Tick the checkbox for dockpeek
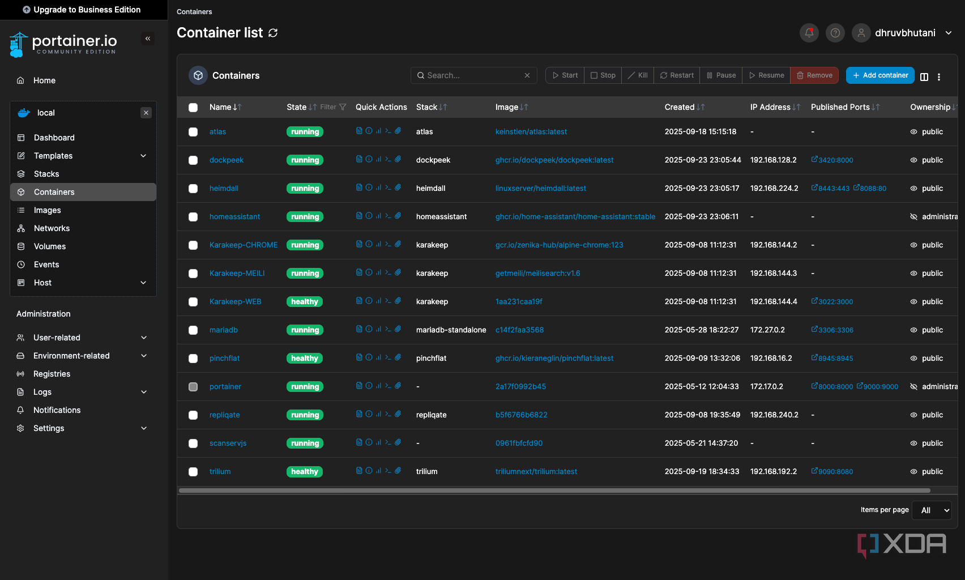The width and height of the screenshot is (965, 580). point(193,160)
